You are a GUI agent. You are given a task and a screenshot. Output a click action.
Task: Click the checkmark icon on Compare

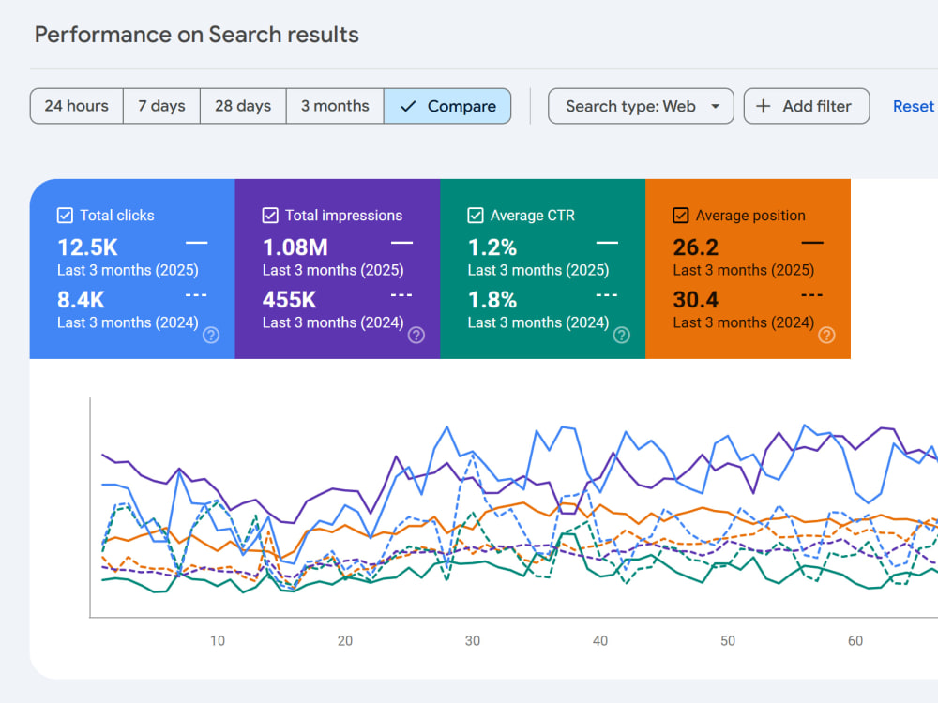click(x=408, y=107)
